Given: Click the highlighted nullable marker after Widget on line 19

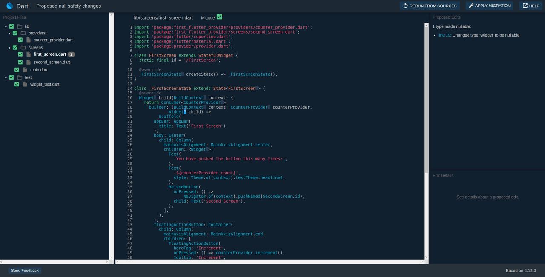Looking at the screenshot, I should click(185, 112).
